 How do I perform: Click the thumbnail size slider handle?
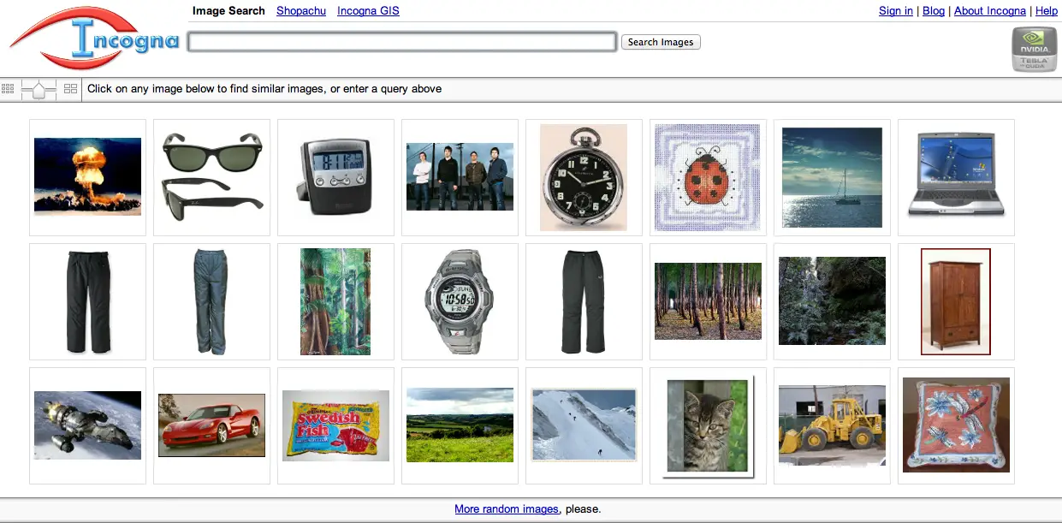pyautogui.click(x=39, y=88)
